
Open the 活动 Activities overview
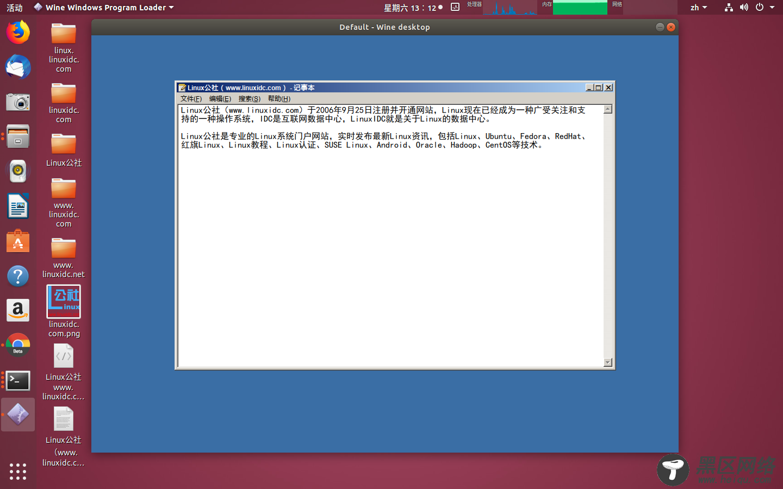point(15,8)
